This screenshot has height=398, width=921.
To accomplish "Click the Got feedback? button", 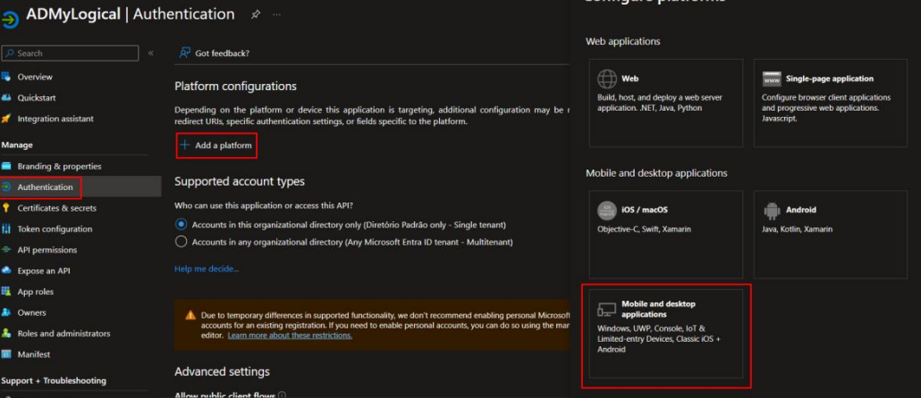I will click(215, 54).
